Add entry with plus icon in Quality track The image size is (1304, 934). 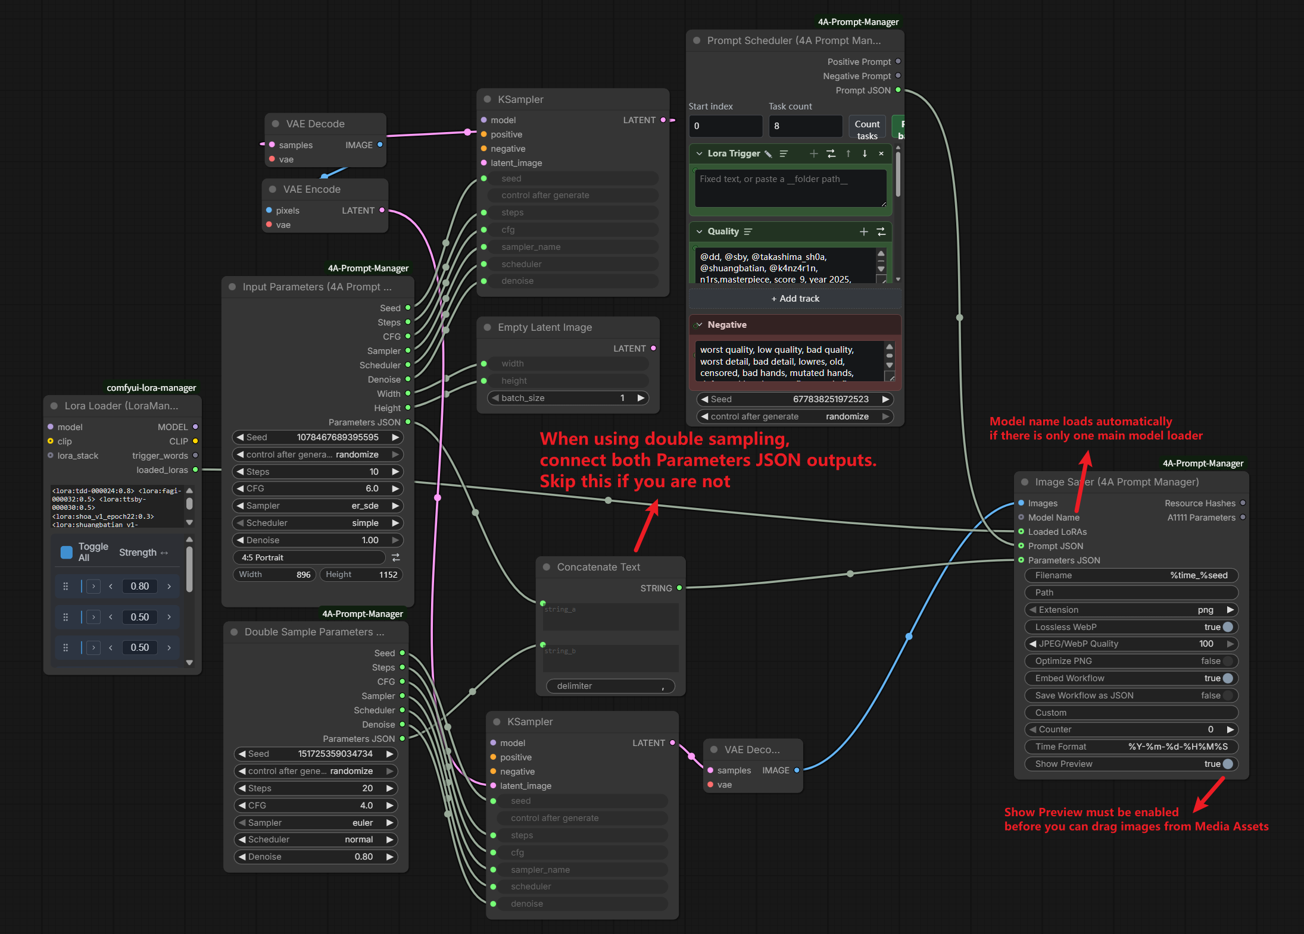tap(863, 231)
